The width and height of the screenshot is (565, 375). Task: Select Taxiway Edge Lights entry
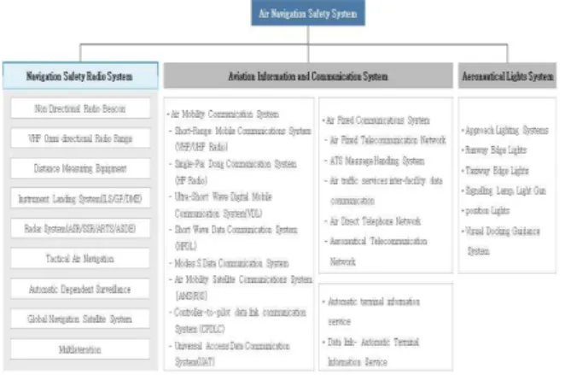(496, 170)
